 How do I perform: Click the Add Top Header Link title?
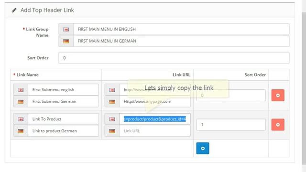pos(47,10)
